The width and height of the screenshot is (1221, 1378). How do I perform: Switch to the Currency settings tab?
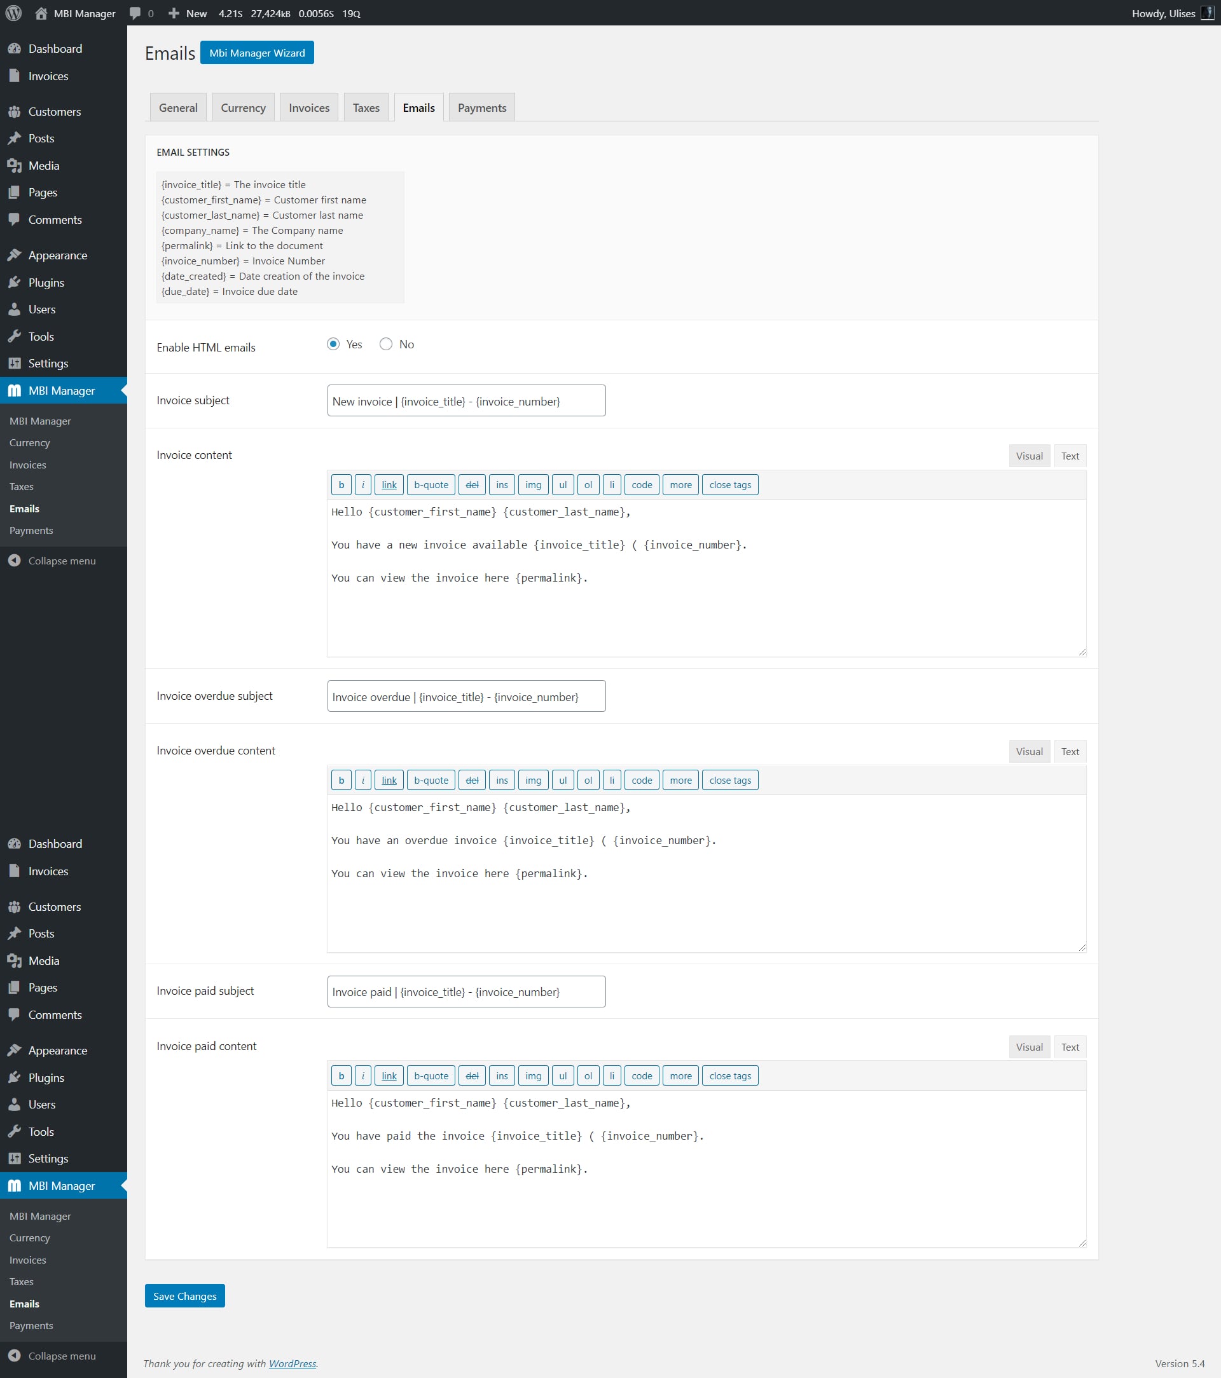coord(243,108)
